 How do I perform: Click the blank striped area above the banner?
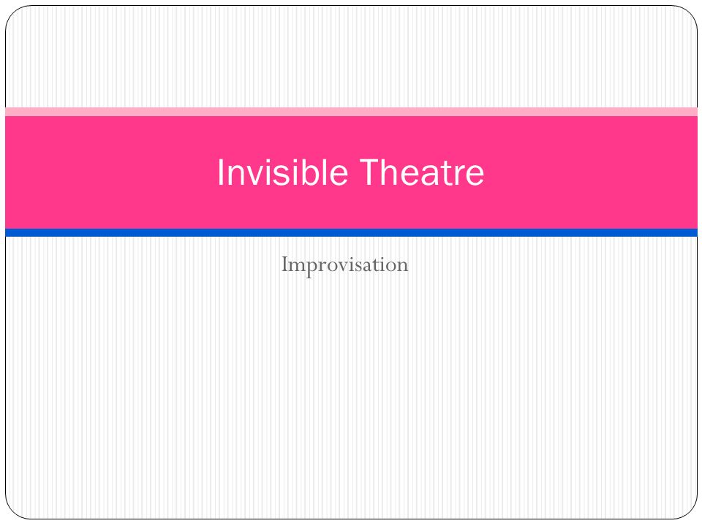click(x=351, y=57)
